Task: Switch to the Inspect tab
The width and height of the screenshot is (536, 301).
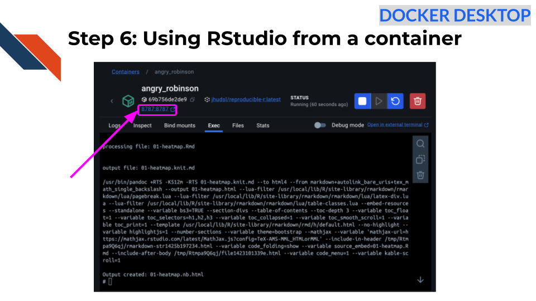Action: point(142,125)
